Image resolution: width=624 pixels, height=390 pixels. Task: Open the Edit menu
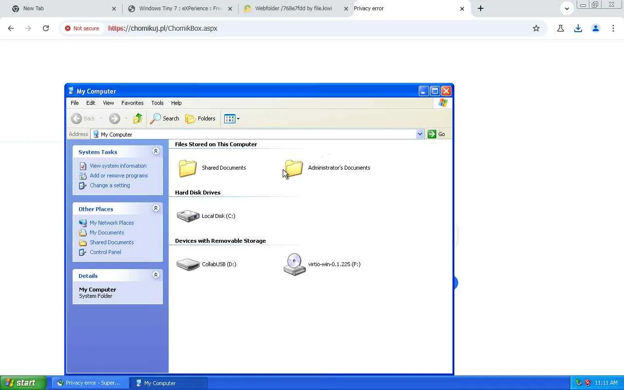91,103
